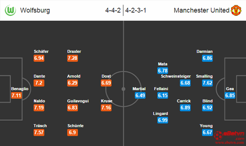Viewport: 246px width, 146px height.
Task: Open the eBetvn soccer ball logo
Action: [218, 136]
